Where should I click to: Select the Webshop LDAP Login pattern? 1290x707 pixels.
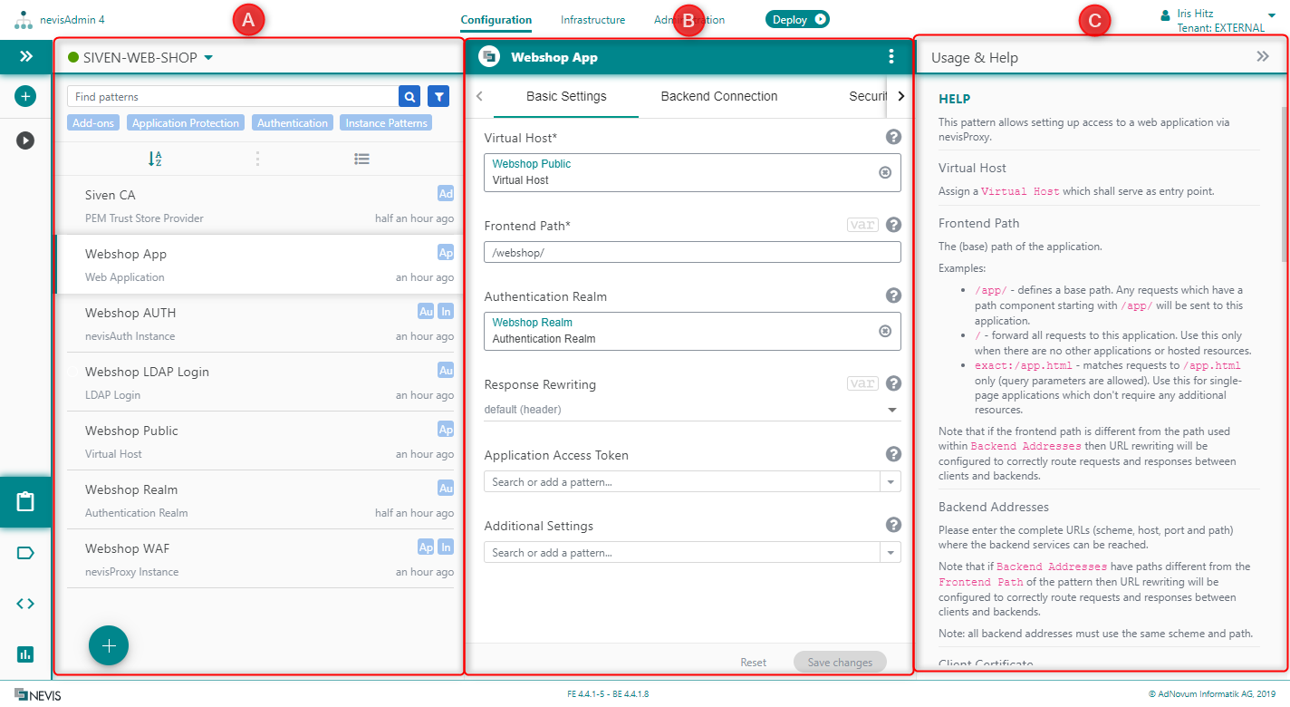pos(259,382)
